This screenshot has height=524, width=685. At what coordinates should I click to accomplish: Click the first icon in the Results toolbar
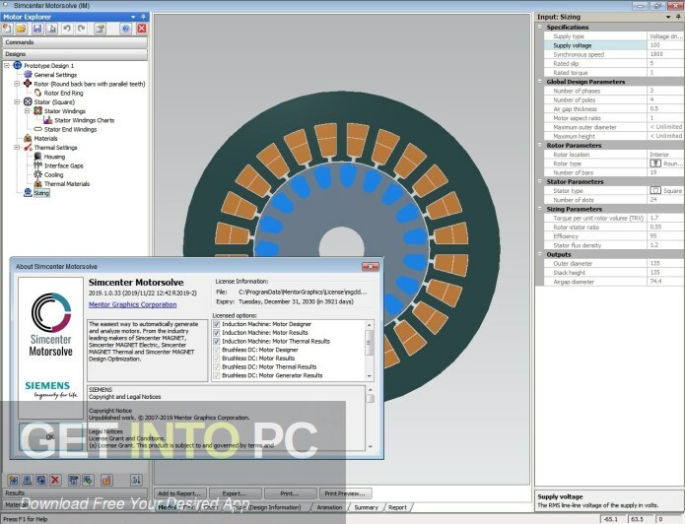point(13,480)
